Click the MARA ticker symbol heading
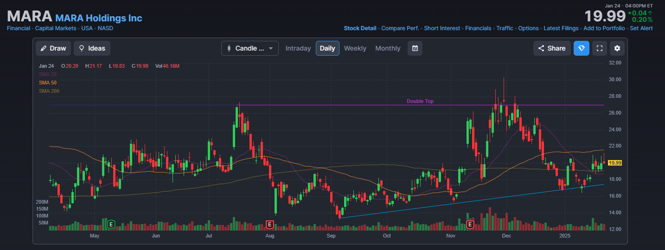This screenshot has width=665, height=250. (29, 16)
